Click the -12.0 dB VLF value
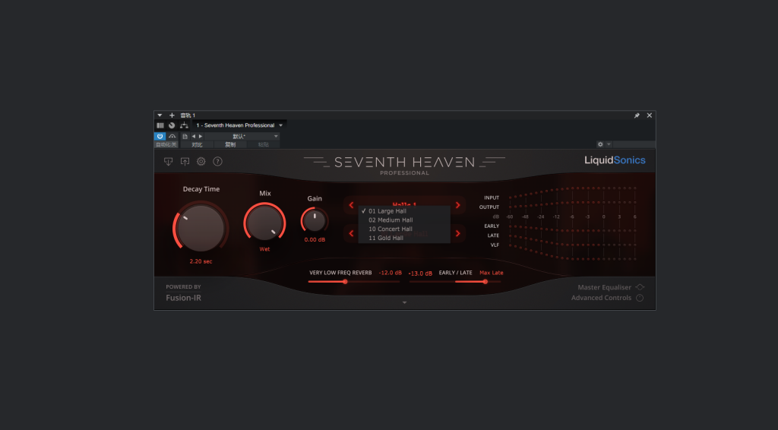The height and width of the screenshot is (430, 778). click(x=390, y=273)
